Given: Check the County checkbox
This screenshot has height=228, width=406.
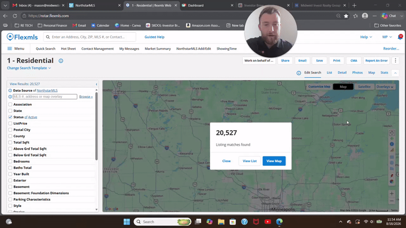Looking at the screenshot, I should [x=10, y=136].
